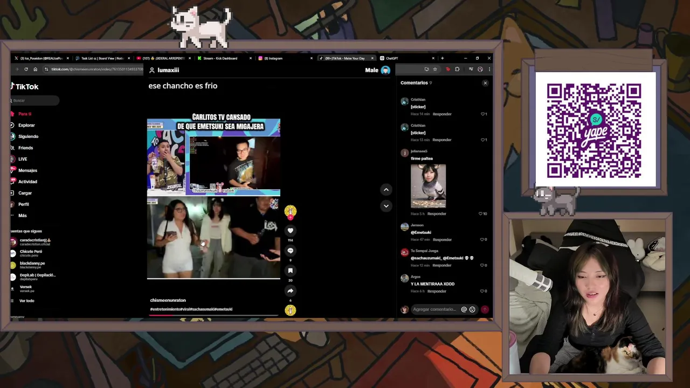
Task: Click the video progress bar
Action: click(213, 315)
